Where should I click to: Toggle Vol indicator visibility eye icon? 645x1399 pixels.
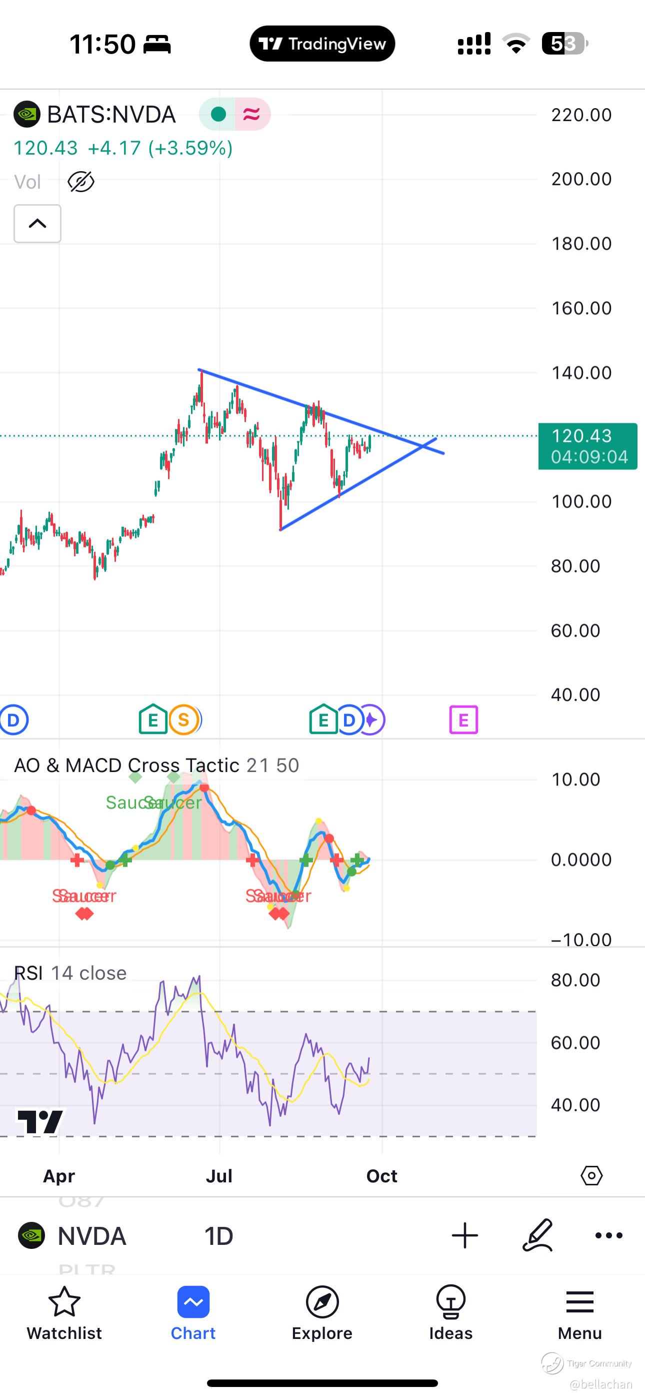[81, 182]
